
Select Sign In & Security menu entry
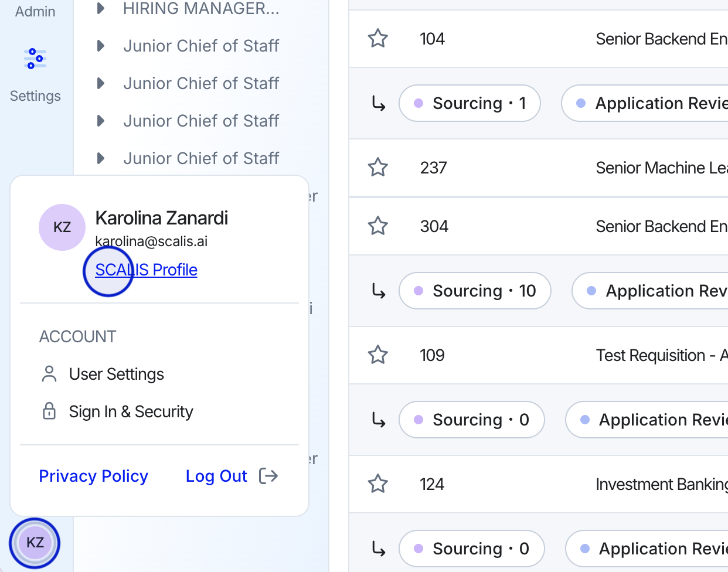pos(130,411)
